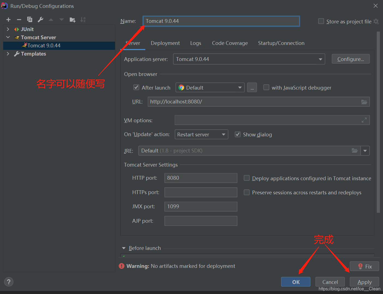Click Fix button

[x=364, y=266]
